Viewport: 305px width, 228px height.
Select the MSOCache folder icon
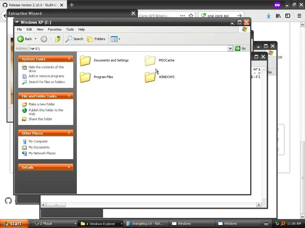pyautogui.click(x=150, y=61)
